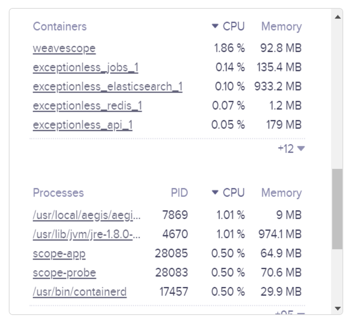Open the /usr/local/aegis/aegi... process

tap(87, 215)
